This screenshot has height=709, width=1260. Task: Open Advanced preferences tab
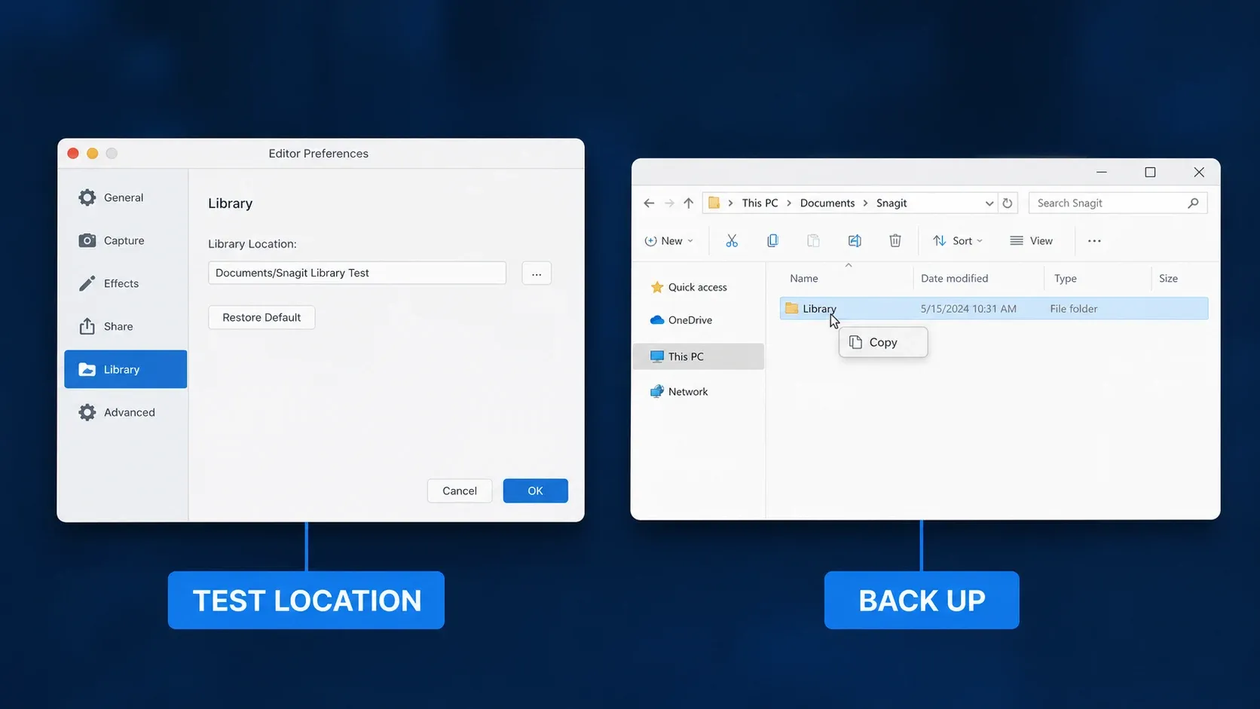click(125, 412)
